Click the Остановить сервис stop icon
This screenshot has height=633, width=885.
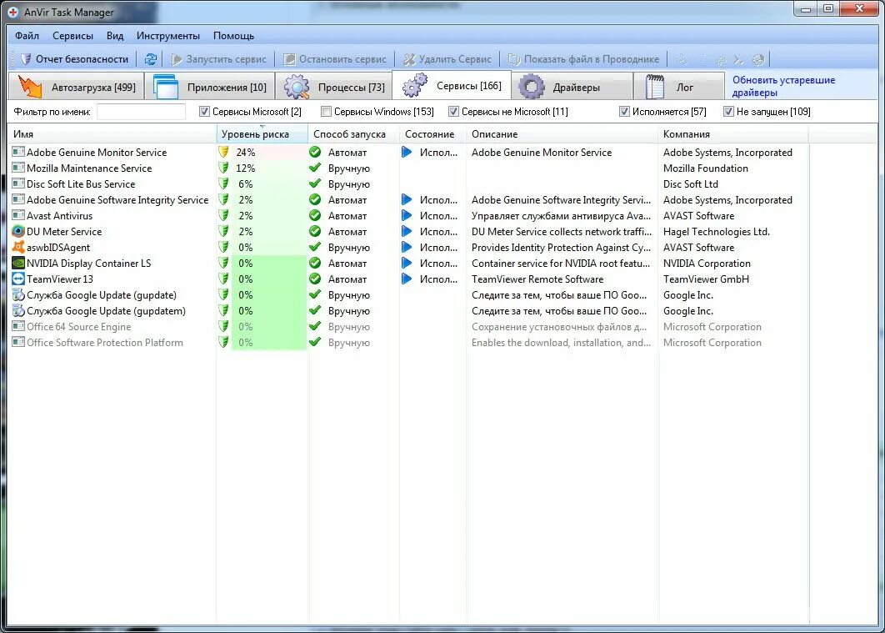289,59
